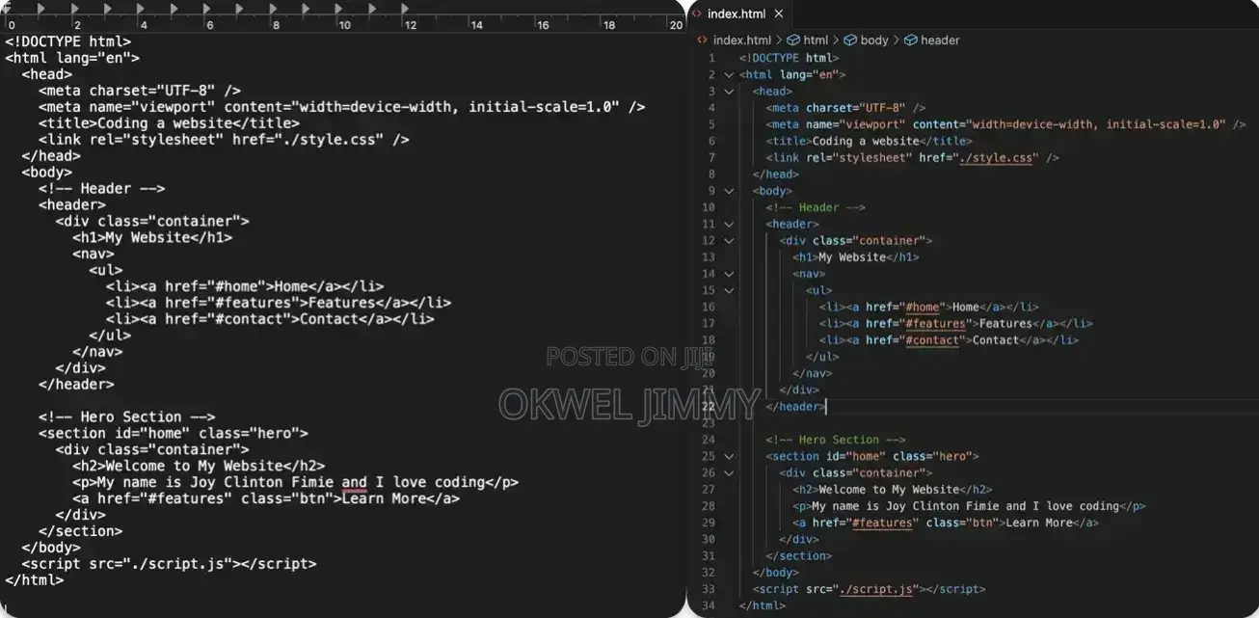1259x618 pixels.
Task: Click ruler mark 16 in the left editor
Action: point(543,25)
